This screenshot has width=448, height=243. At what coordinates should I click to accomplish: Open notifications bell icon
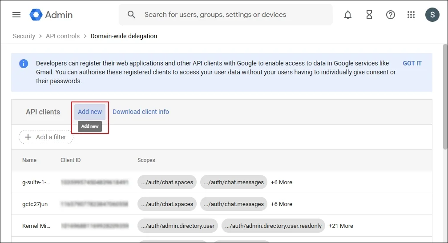[x=348, y=15]
